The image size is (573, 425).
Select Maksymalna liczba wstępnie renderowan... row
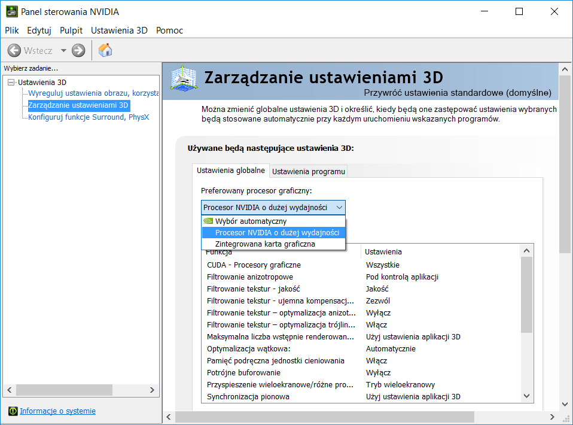tap(361, 337)
